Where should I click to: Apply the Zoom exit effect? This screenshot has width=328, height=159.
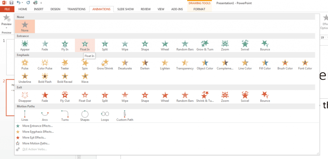pyautogui.click(x=225, y=97)
